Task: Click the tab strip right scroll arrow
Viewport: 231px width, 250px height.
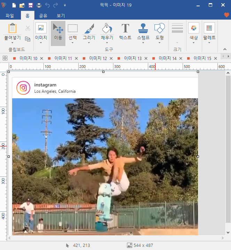Action: point(229,56)
